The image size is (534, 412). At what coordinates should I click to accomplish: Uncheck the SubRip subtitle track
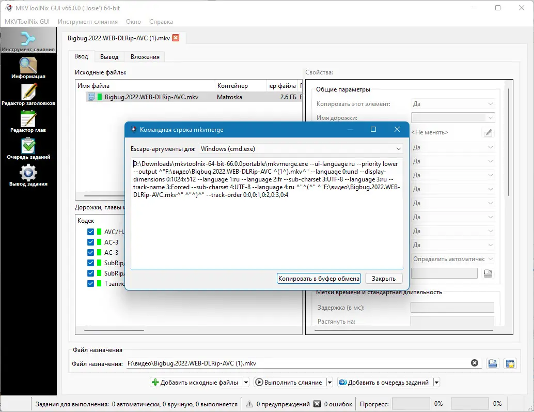click(x=90, y=263)
